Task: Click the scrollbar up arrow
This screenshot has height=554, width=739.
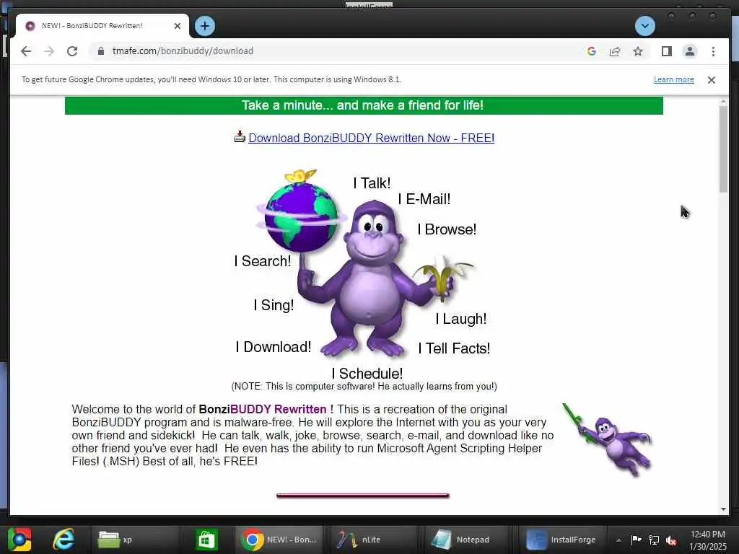Action: [x=723, y=101]
